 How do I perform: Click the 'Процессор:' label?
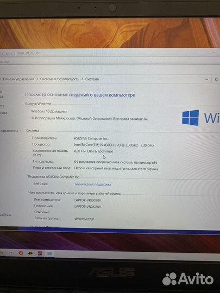point(41,144)
